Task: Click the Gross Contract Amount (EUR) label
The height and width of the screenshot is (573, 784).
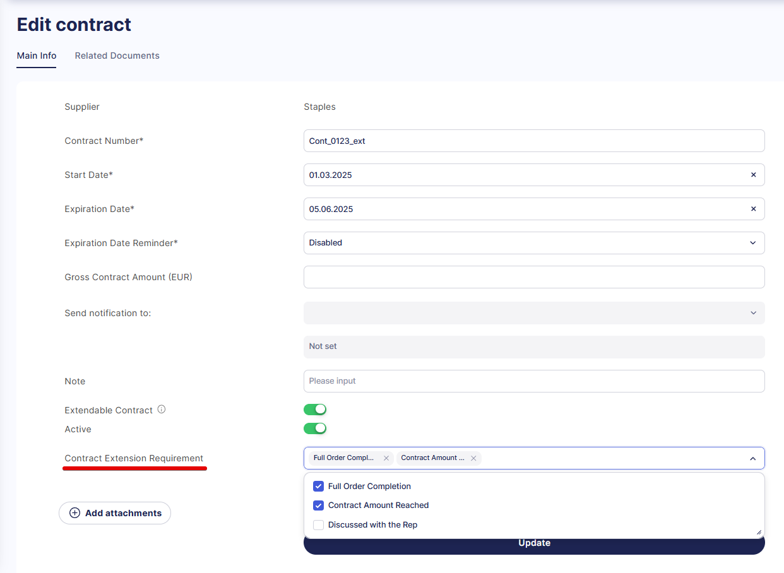Action: pos(128,277)
